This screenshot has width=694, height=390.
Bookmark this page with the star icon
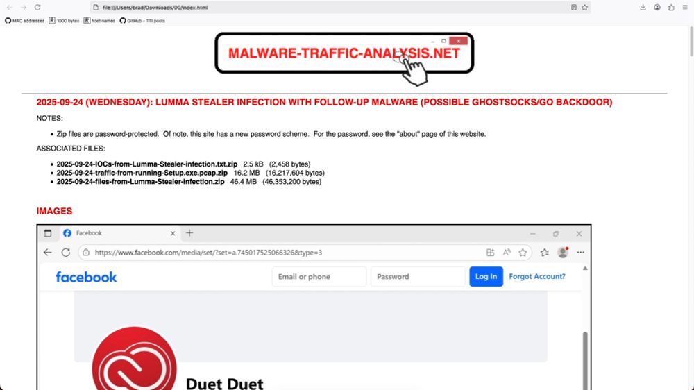click(x=584, y=8)
